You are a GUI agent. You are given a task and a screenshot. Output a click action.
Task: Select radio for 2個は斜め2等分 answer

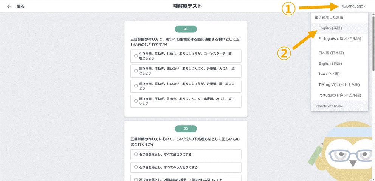pyautogui.click(x=136, y=179)
